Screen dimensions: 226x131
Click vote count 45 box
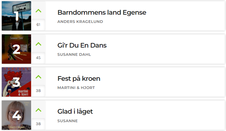pyautogui.click(x=38, y=58)
